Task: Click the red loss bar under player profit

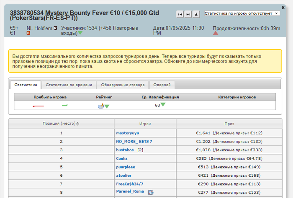Action: pos(38,106)
